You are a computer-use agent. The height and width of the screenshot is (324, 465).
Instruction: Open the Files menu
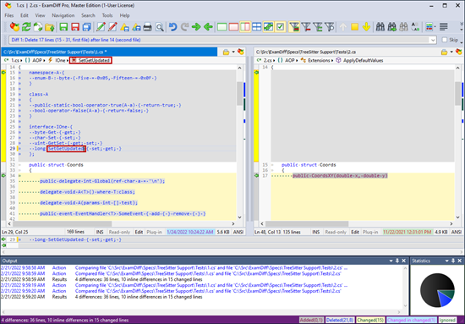[x=9, y=15]
